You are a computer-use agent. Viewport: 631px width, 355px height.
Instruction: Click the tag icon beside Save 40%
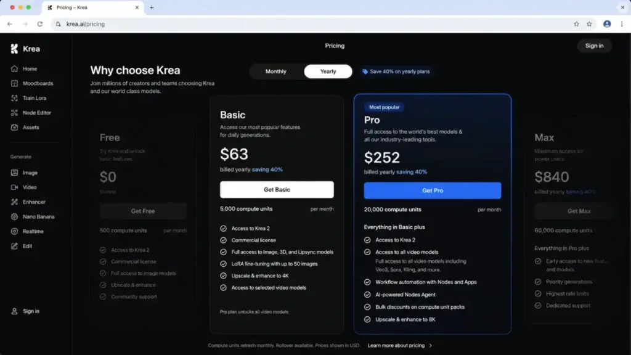(x=365, y=71)
